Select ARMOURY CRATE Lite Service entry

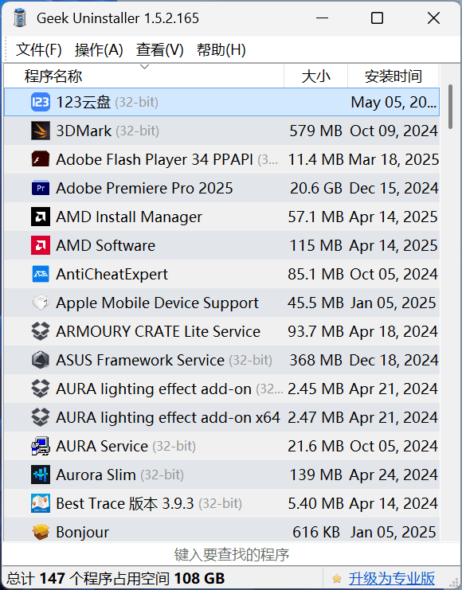(x=159, y=331)
